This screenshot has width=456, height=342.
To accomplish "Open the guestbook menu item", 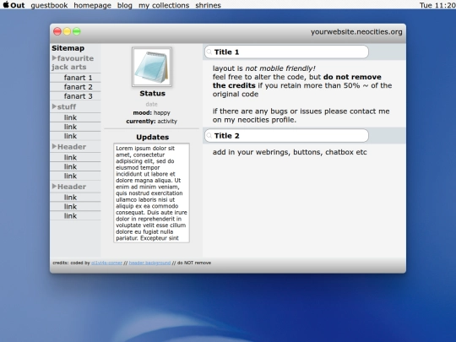I will click(49, 5).
